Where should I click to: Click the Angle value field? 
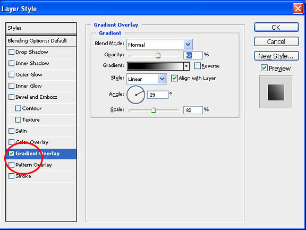[158, 95]
